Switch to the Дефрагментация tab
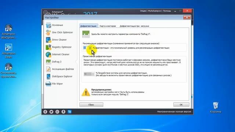This screenshot has height=132, width=235. 88,26
